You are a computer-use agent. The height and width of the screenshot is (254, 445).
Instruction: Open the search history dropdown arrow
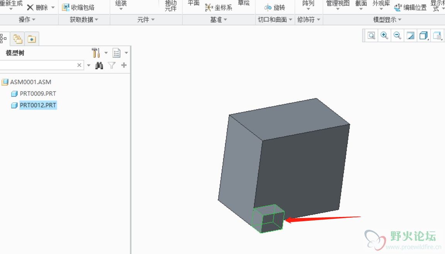[88, 66]
